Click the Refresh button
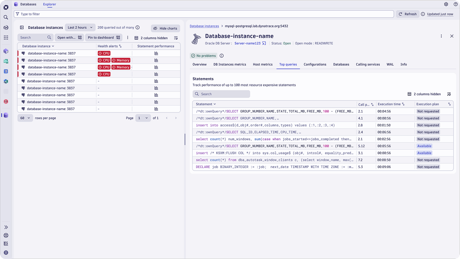Image resolution: width=460 pixels, height=259 pixels. tap(407, 14)
